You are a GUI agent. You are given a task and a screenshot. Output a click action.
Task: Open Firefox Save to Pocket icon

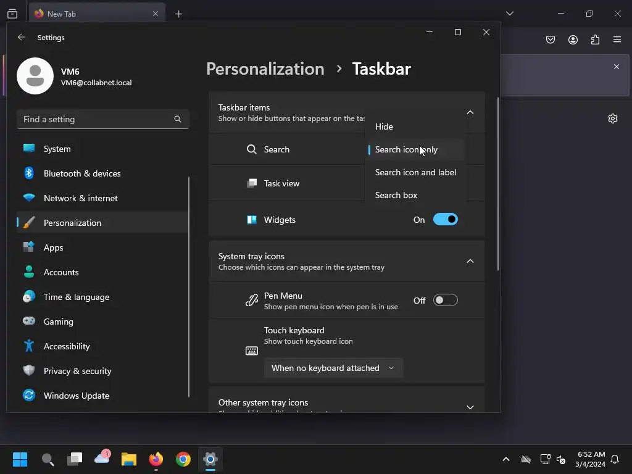(551, 39)
